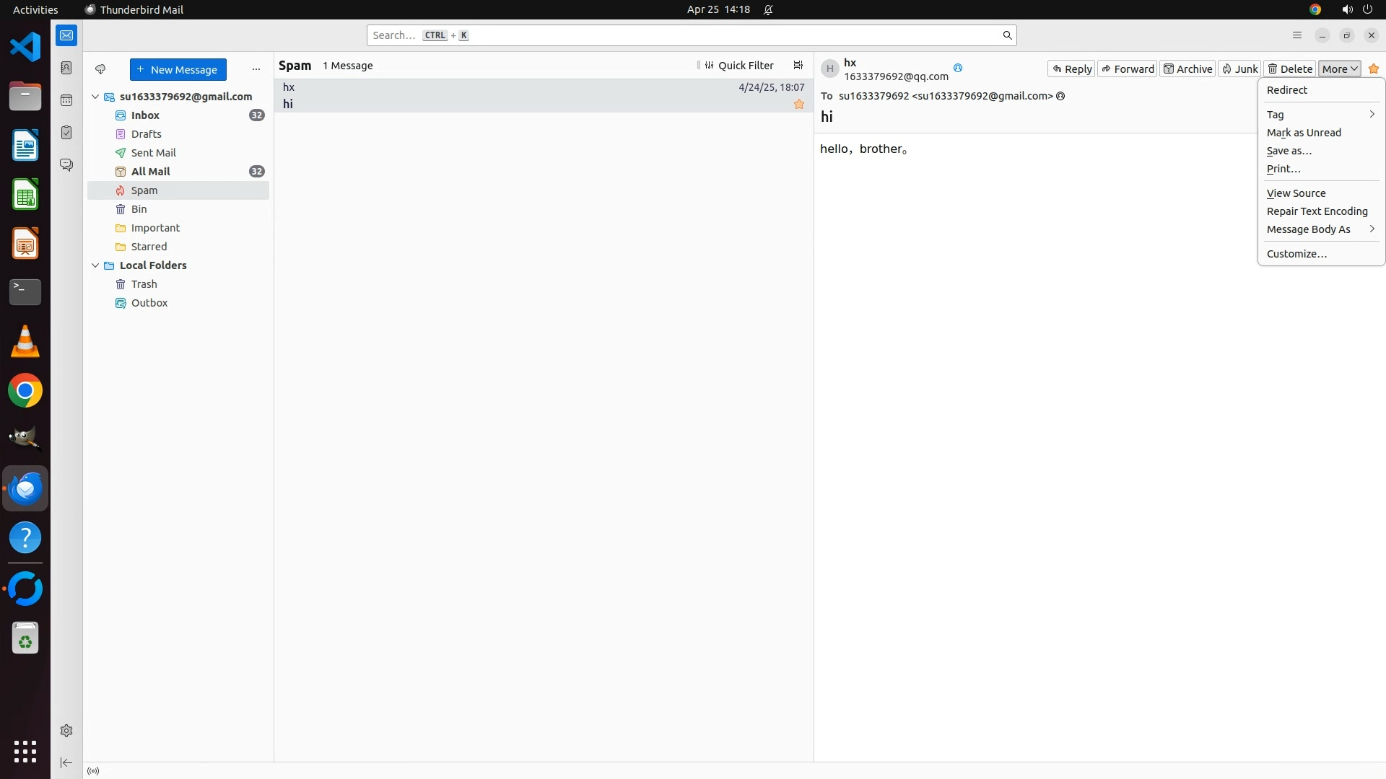Open Thunderbird settings gear icon
The image size is (1386, 779).
coord(66,731)
